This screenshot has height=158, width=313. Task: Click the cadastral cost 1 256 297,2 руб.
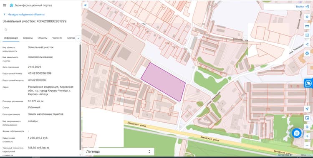pyautogui.click(x=38, y=138)
